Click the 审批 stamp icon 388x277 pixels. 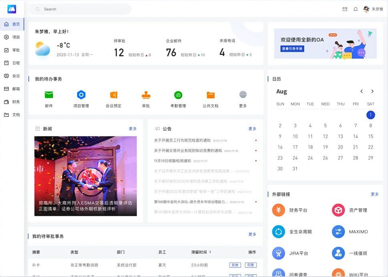coord(146,95)
